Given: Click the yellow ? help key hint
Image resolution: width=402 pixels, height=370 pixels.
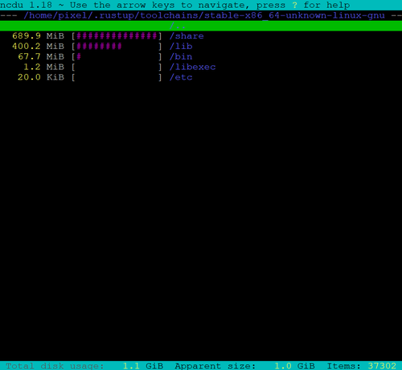Looking at the screenshot, I should click(294, 5).
